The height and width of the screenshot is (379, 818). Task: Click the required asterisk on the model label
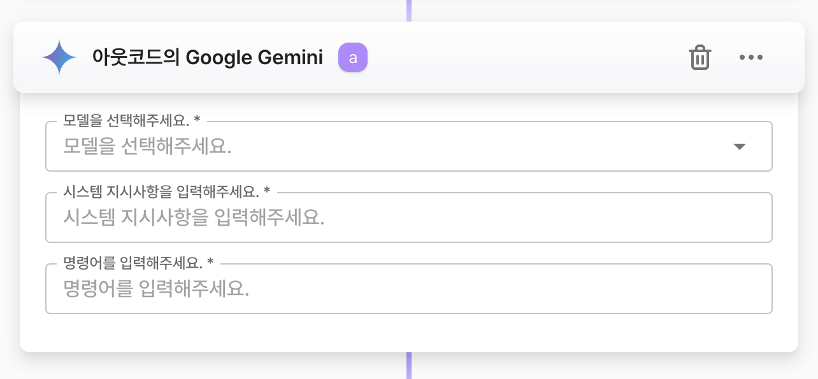click(197, 120)
